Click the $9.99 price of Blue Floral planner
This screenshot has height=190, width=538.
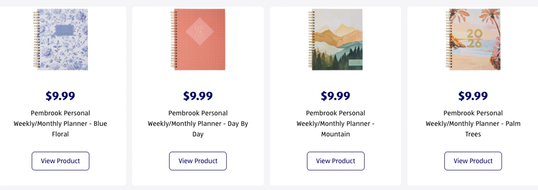(60, 96)
